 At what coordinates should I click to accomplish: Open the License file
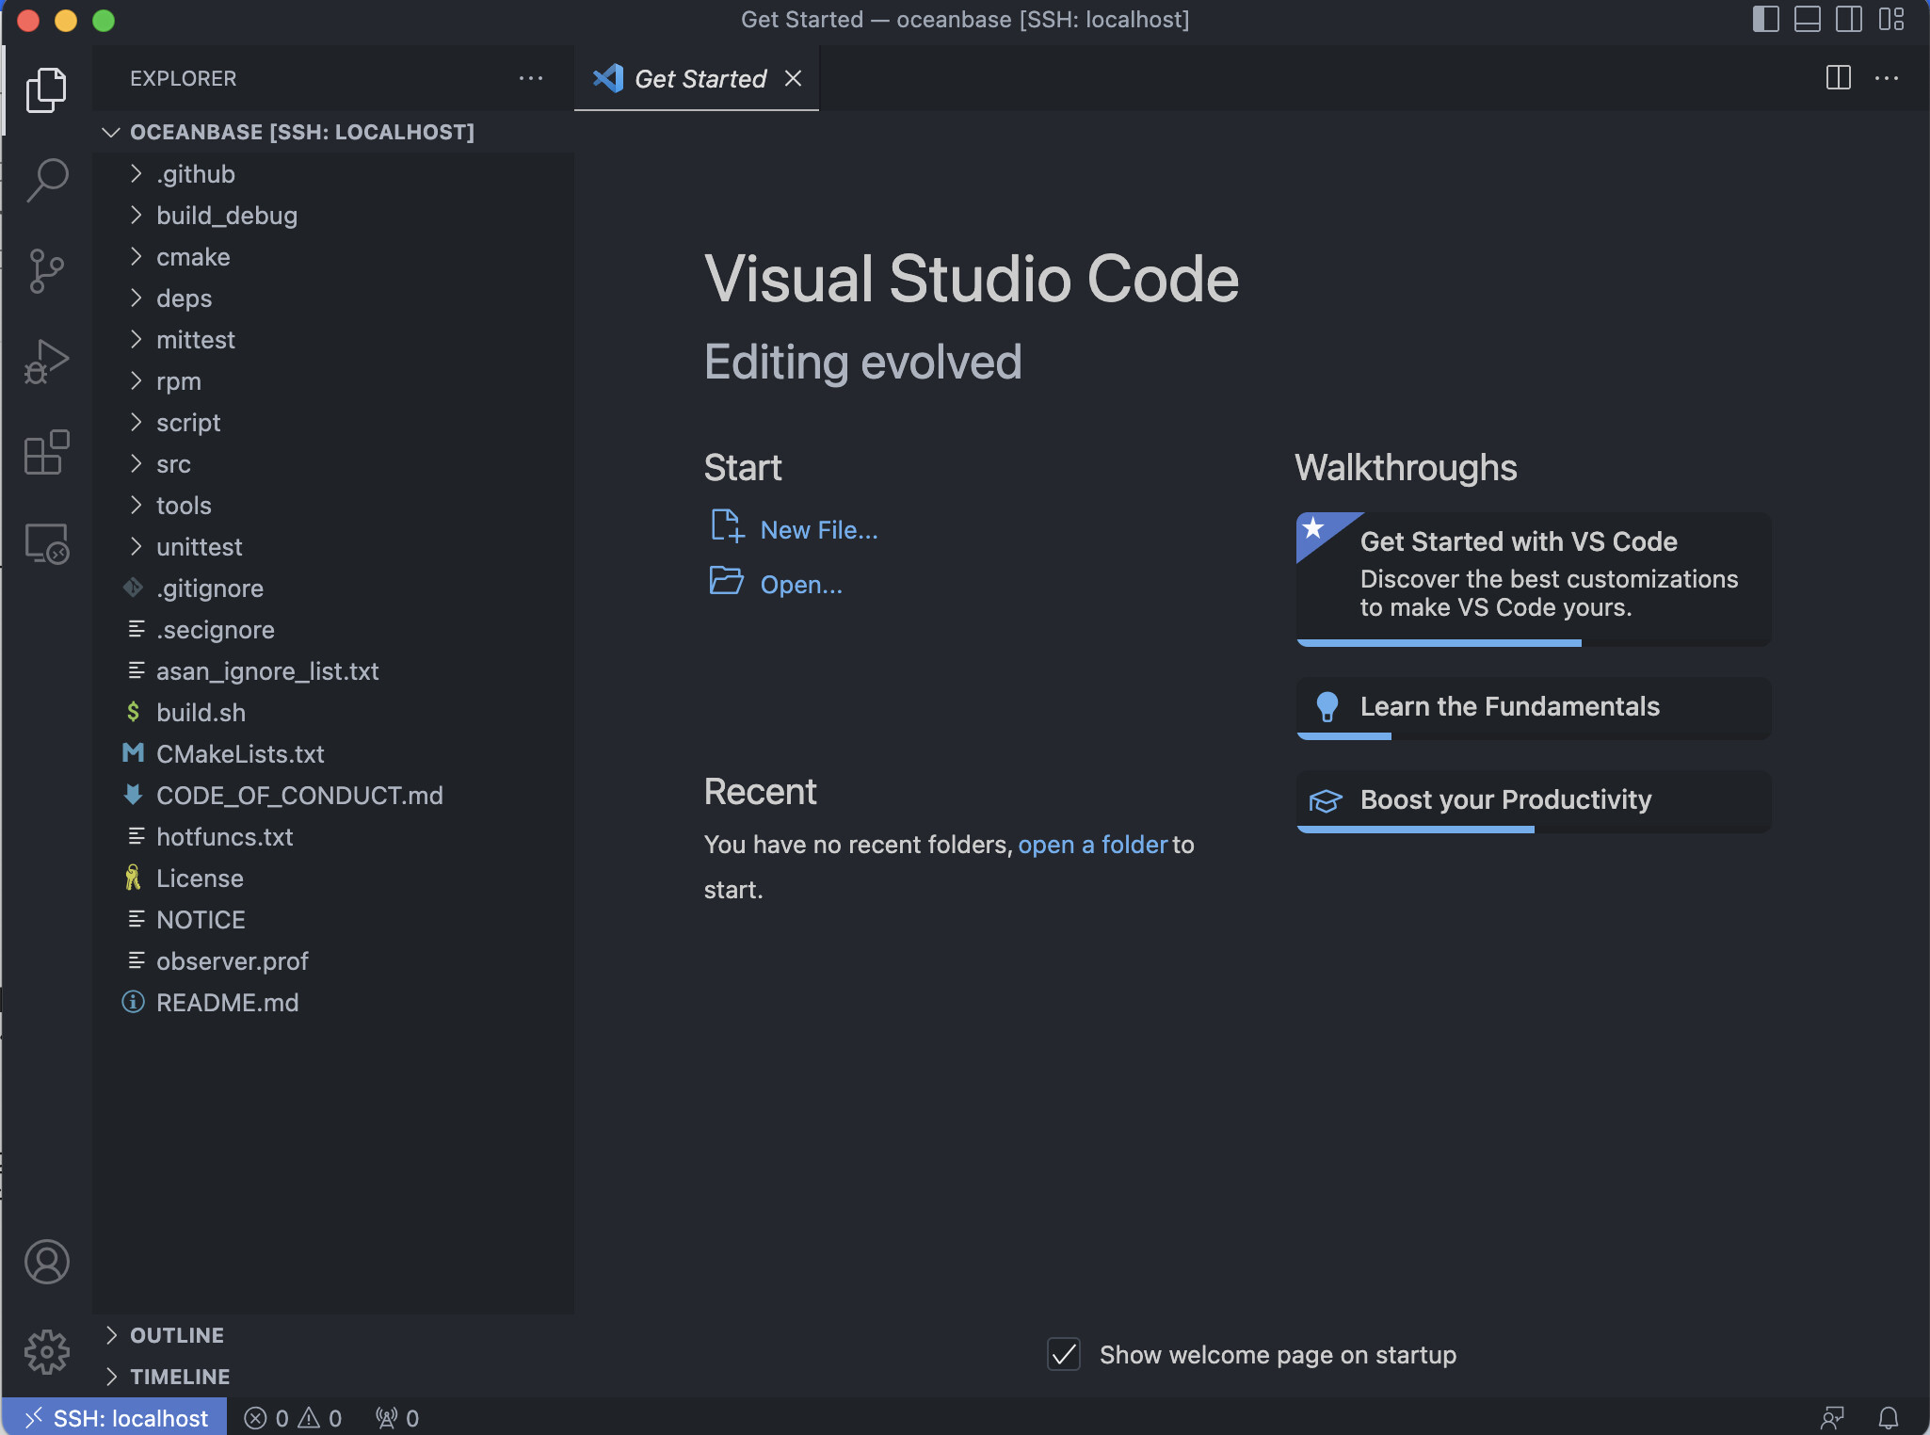tap(333, 878)
